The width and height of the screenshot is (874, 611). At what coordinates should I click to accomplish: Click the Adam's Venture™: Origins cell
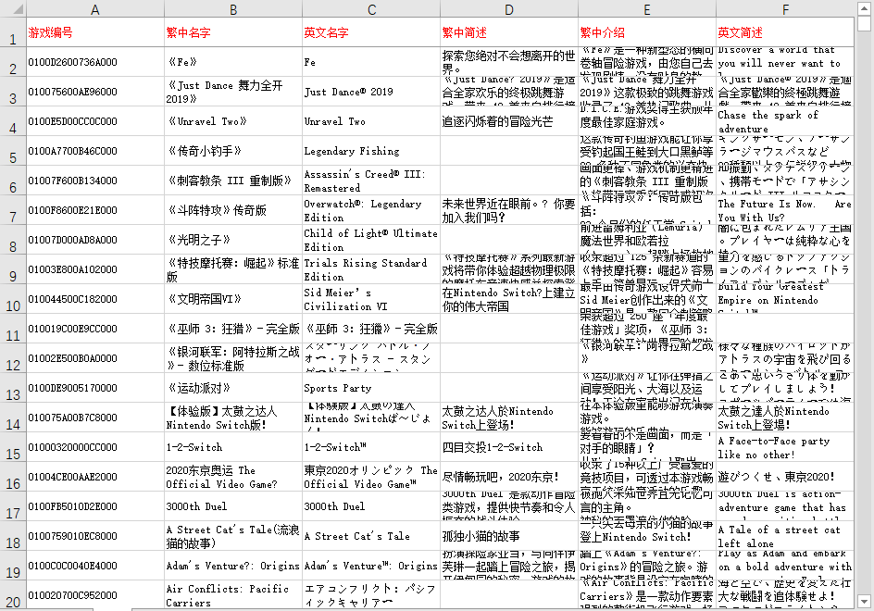371,566
